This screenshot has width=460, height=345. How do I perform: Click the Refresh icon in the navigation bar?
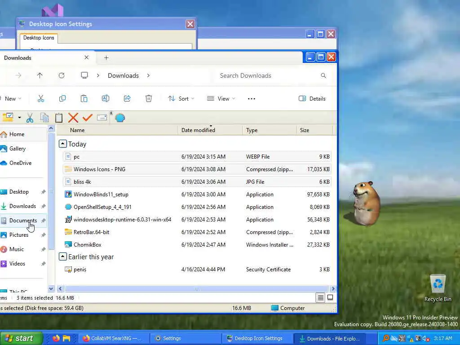coord(61,75)
